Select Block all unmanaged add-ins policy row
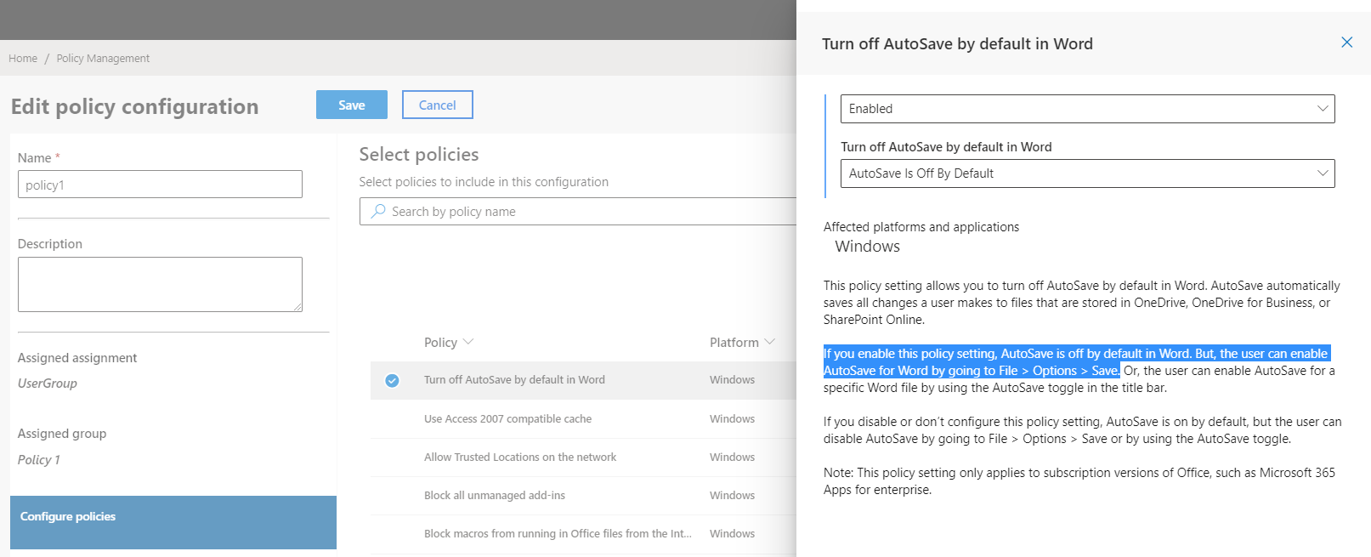Viewport: 1371px width, 557px height. coord(583,495)
